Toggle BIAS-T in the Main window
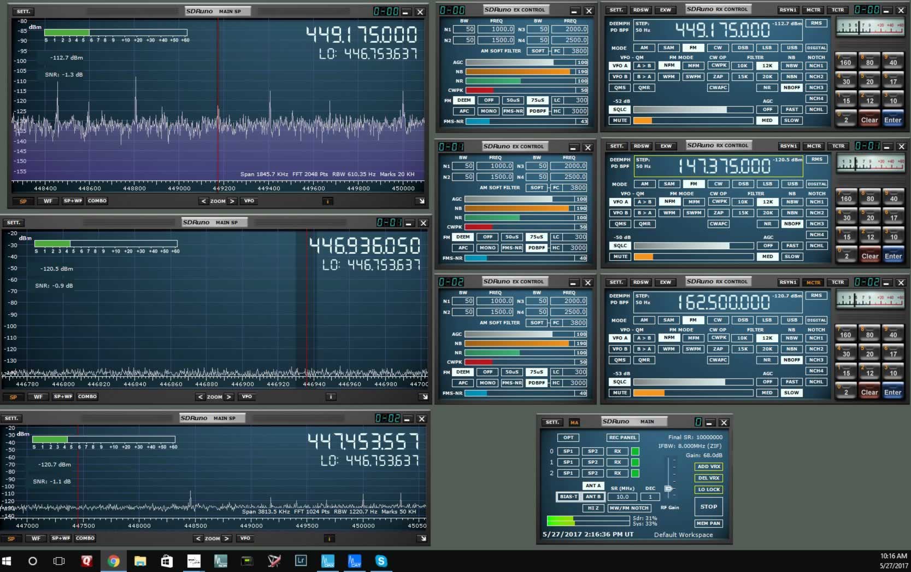Screen dimensions: 911x572 pyautogui.click(x=568, y=497)
